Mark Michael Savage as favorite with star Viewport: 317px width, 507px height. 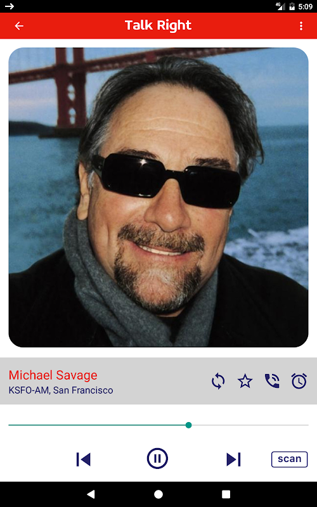pos(245,381)
